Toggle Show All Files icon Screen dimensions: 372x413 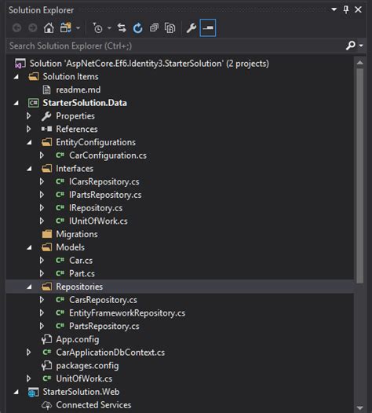170,27
